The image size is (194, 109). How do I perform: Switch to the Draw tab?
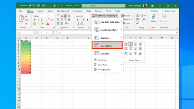50,11
